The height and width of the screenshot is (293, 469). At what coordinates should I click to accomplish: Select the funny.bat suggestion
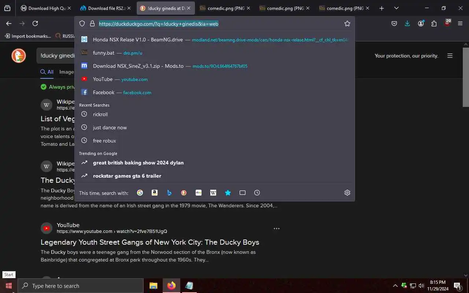(x=214, y=53)
